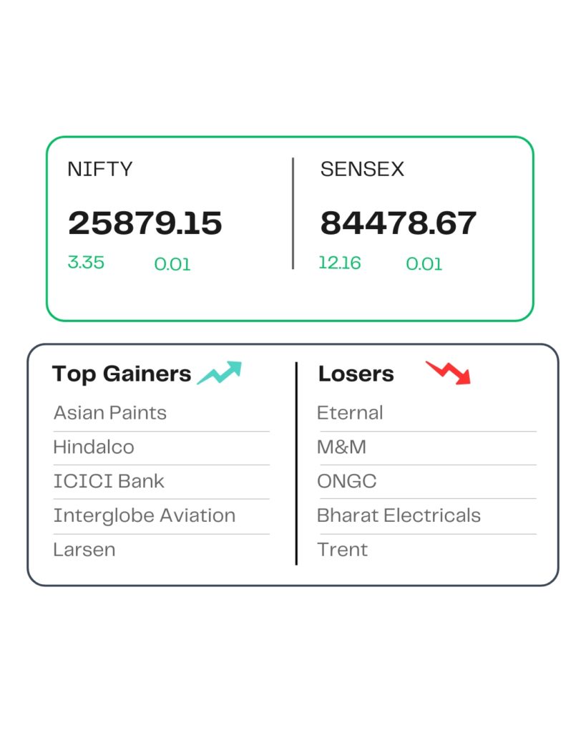Click the NIFTY value 25879.15

[145, 223]
